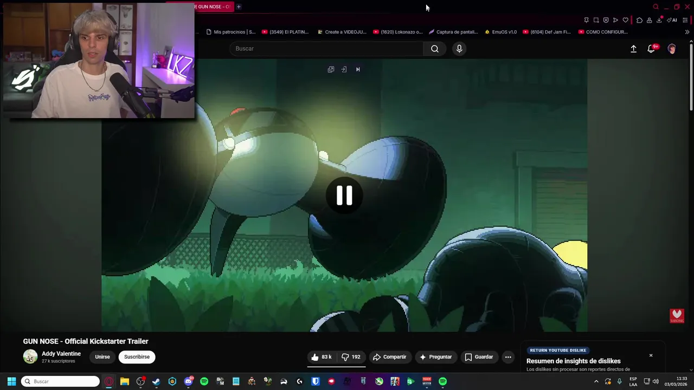Click the red SUBSCRIBE watermark on video
Viewport: 694px width, 390px height.
point(677,316)
